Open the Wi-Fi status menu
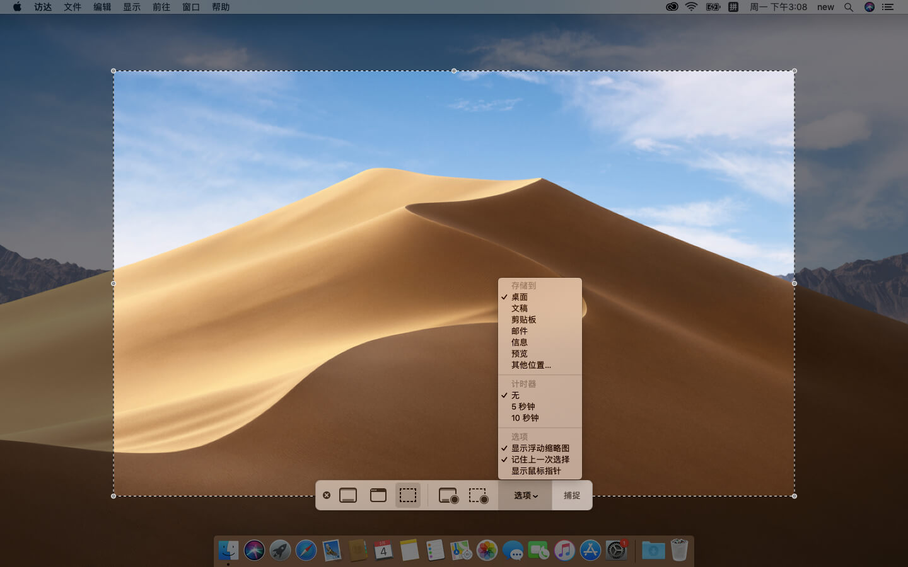Viewport: 908px width, 567px height. tap(692, 7)
